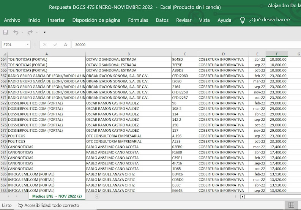This screenshot has height=210, width=301.
Task: Open the Vista ribbon tab
Action: click(204, 20)
